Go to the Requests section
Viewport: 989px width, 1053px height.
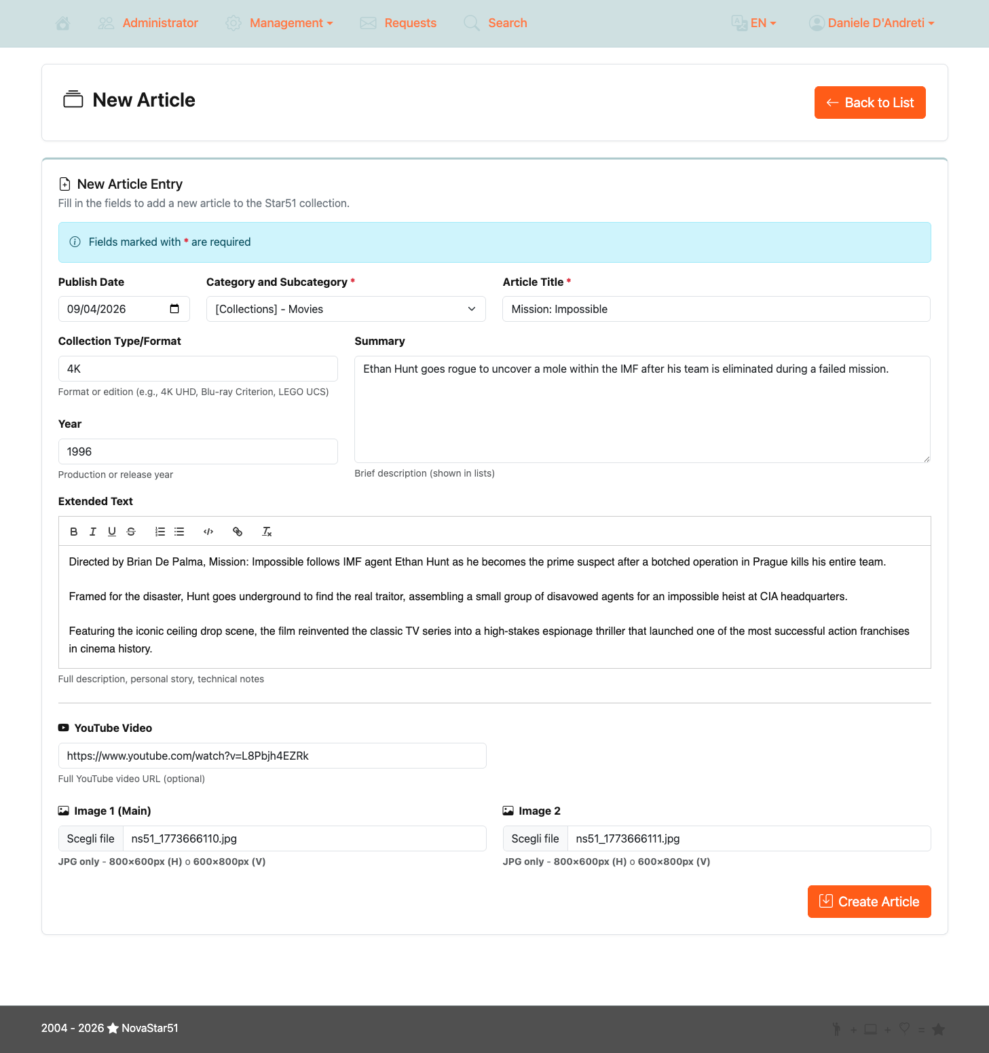[409, 22]
